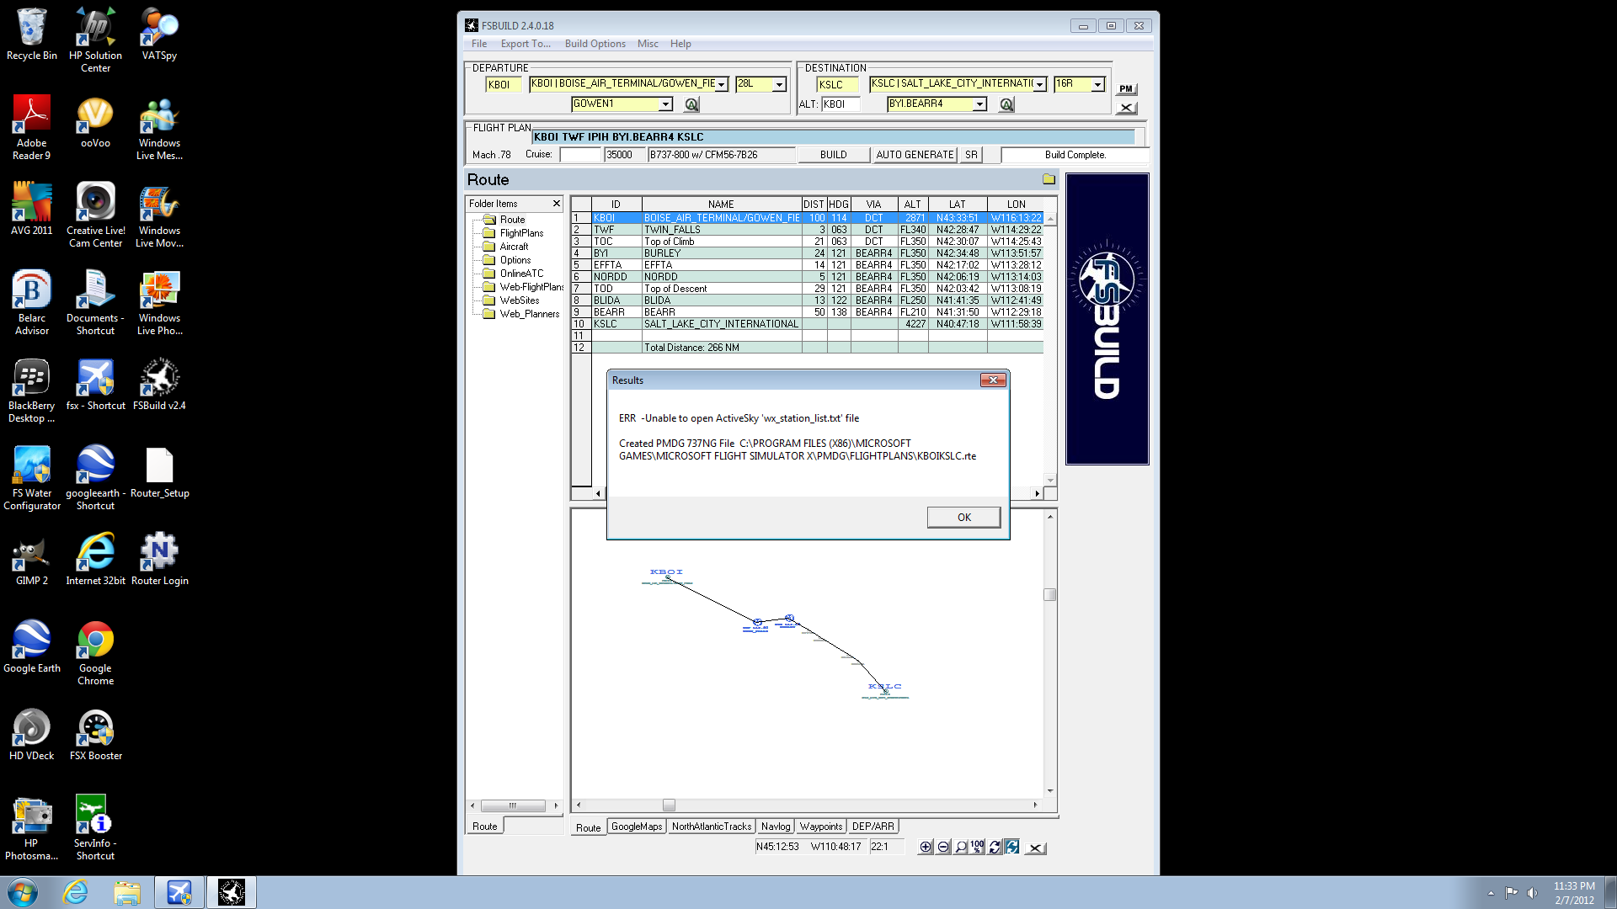
Task: Click FSBuild taskbar button
Action: 231,892
